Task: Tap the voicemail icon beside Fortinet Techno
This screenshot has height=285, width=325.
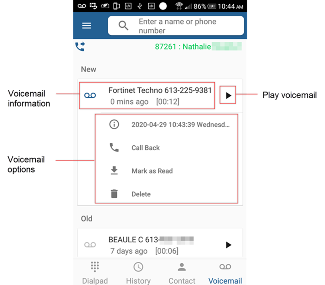Action: tap(90, 95)
